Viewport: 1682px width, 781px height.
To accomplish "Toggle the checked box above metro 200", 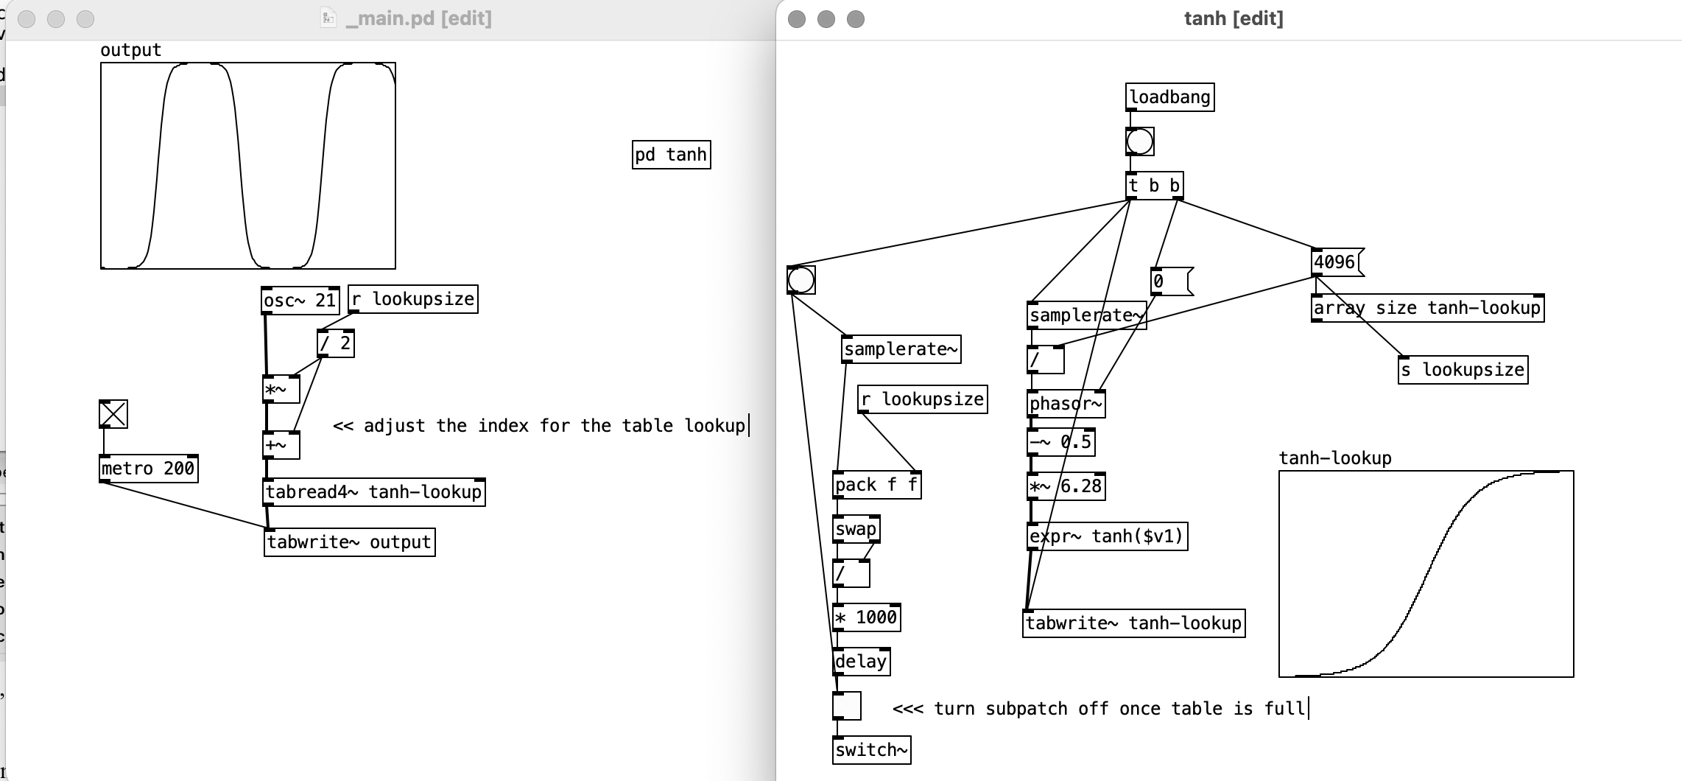I will click(x=113, y=414).
